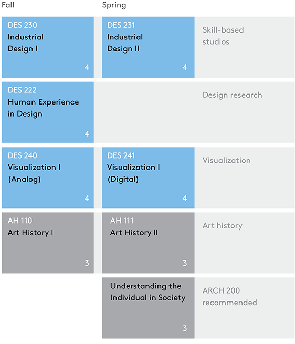Click the Design research category label
The width and height of the screenshot is (295, 344).
coord(232,95)
